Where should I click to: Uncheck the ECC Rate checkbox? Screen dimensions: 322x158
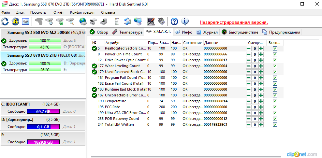275,107
